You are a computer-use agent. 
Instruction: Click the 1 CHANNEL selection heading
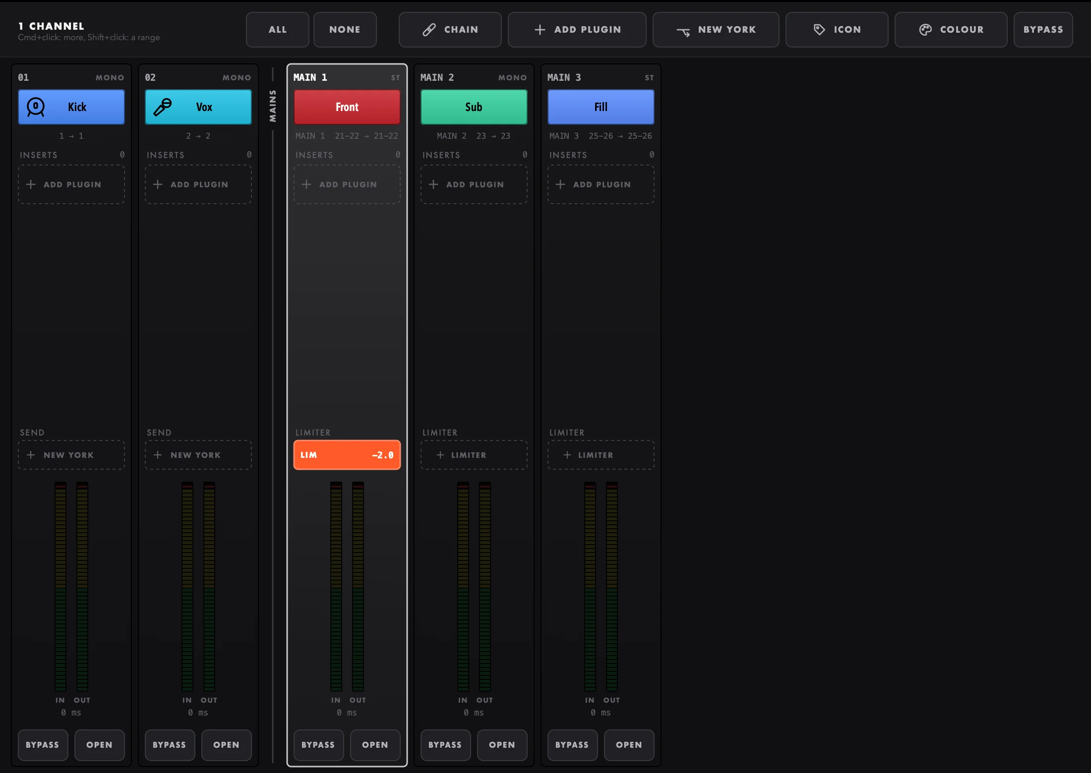pos(51,26)
